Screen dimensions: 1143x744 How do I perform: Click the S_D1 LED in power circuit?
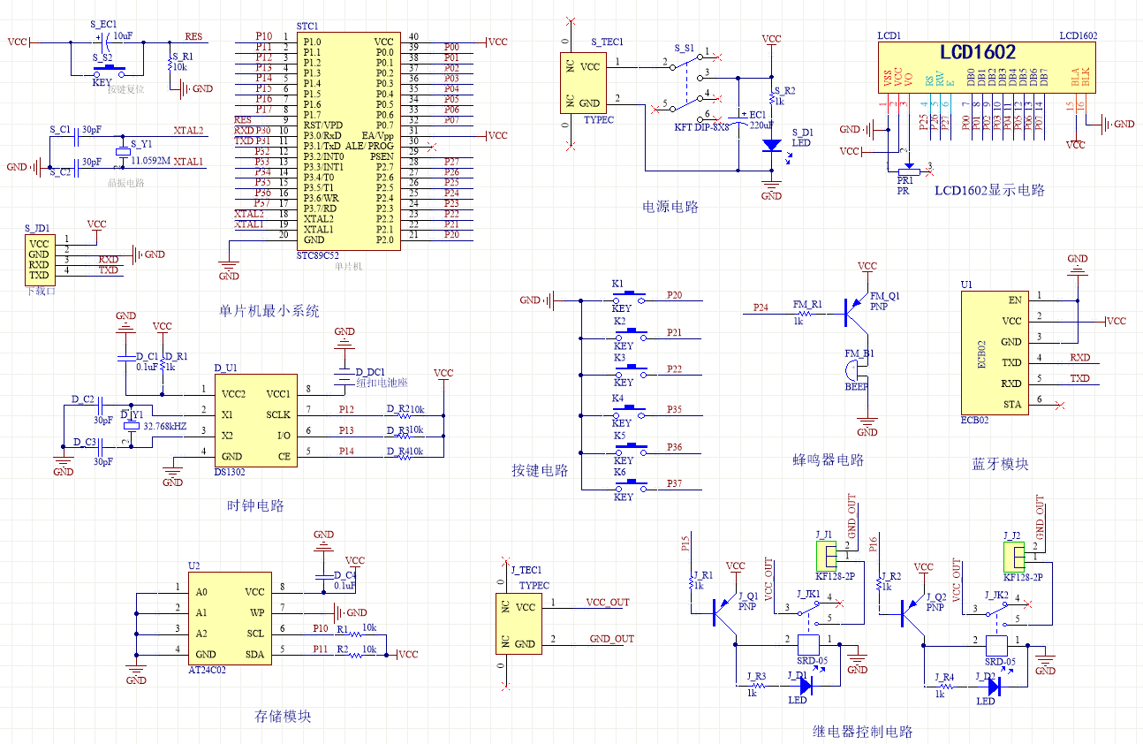pyautogui.click(x=771, y=144)
